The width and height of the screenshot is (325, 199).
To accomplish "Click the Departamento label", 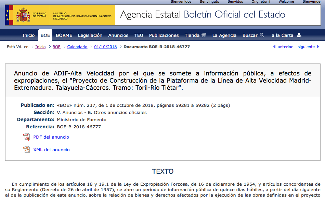I will tap(36, 119).
